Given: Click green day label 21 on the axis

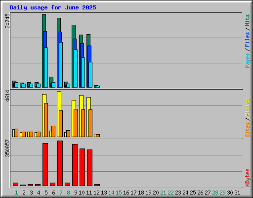Looking at the screenshot, I should pos(163,193).
